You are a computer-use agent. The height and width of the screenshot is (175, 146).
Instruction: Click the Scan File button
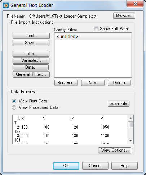click(119, 103)
